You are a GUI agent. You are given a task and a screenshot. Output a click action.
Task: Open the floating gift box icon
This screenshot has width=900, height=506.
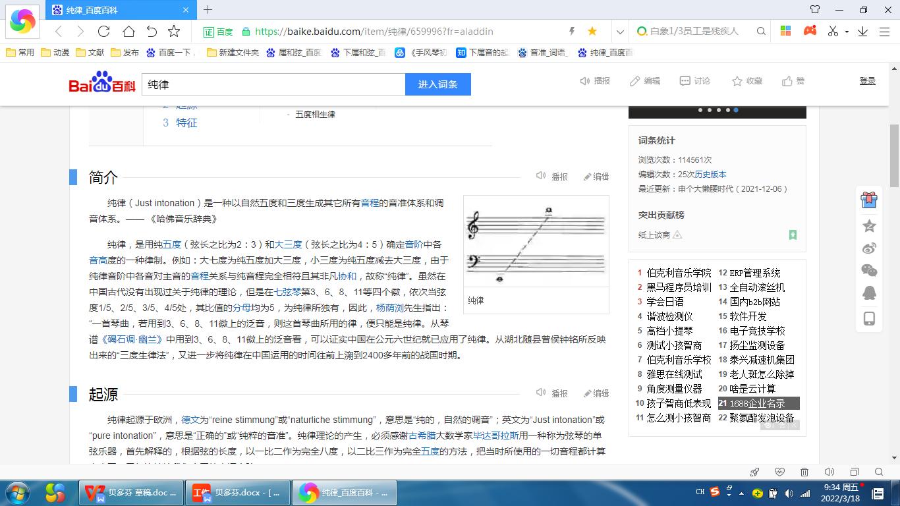tap(869, 200)
